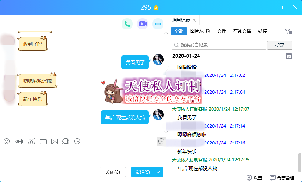Send a window shake nudge
Image resolution: width=302 pixels, height=182 pixels.
click(x=66, y=141)
